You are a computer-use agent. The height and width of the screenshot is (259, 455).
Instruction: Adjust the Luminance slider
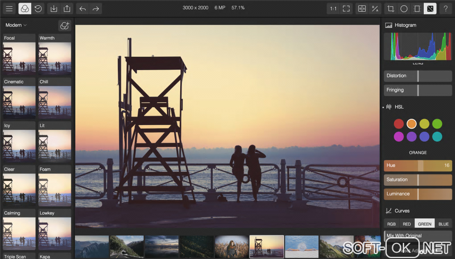418,194
